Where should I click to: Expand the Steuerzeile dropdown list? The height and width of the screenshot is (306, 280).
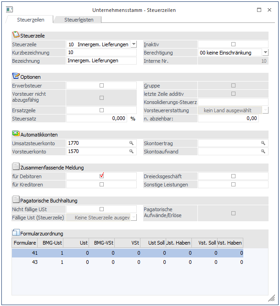click(134, 44)
